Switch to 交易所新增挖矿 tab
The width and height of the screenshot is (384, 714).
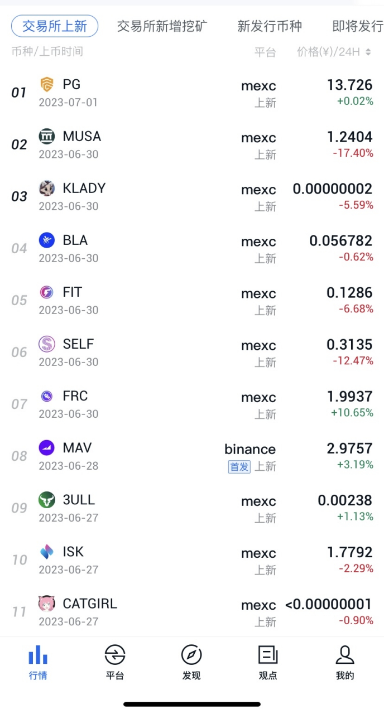[x=162, y=26]
